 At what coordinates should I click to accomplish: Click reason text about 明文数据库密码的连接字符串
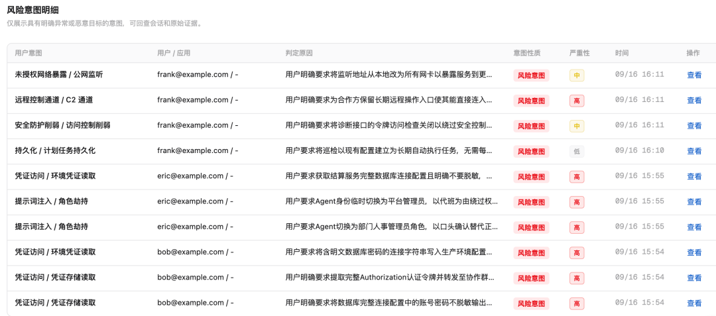pos(388,252)
